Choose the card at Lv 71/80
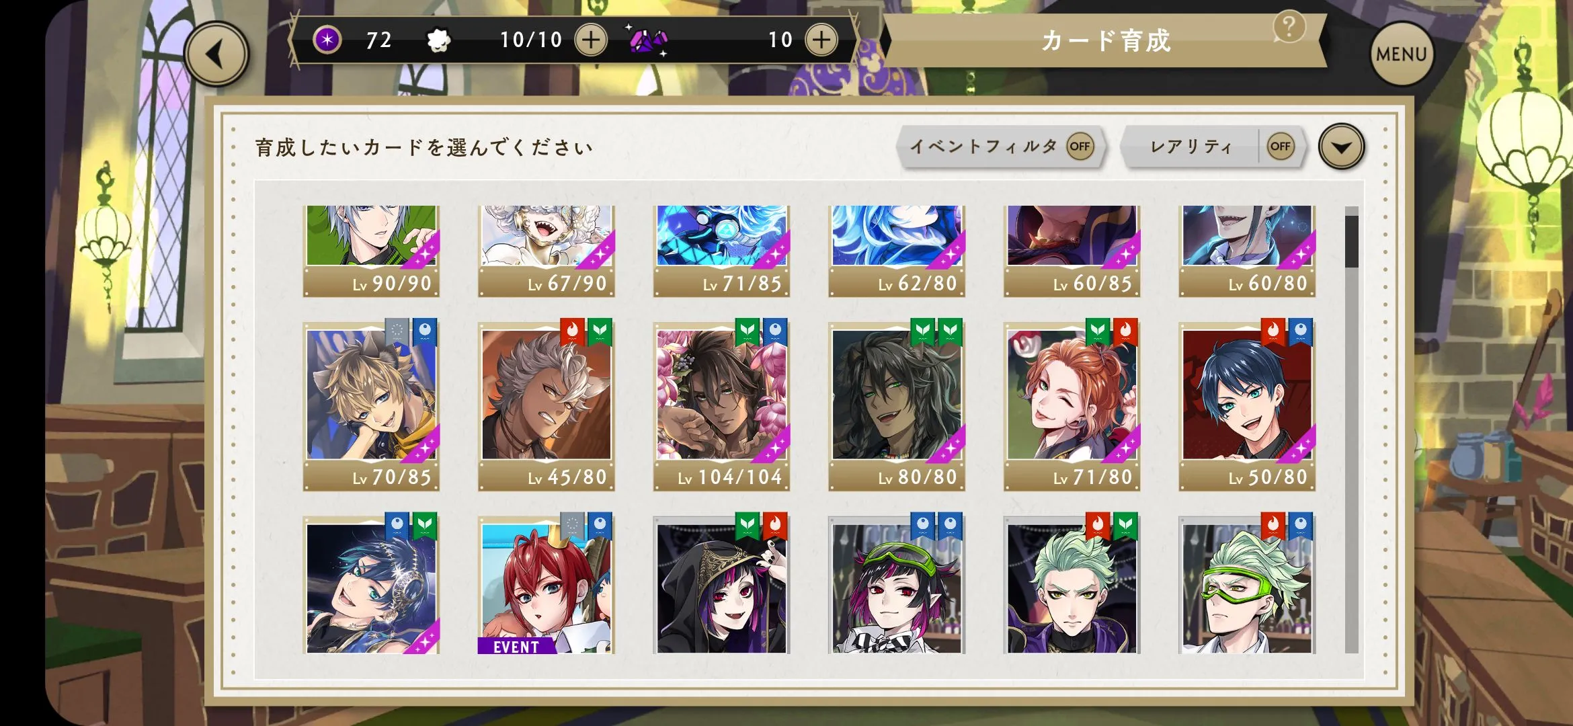This screenshot has height=726, width=1573. click(1072, 406)
